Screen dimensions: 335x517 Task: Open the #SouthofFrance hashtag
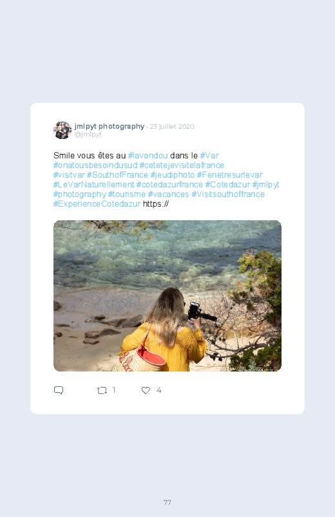[x=117, y=174]
